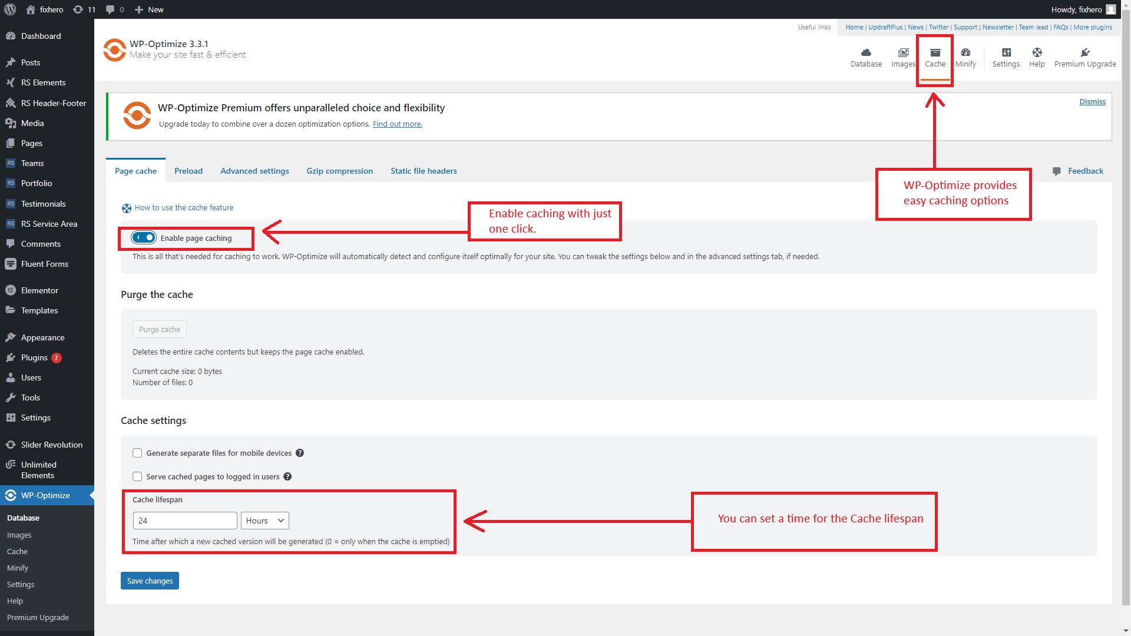Switch to the Preload tab

point(188,171)
